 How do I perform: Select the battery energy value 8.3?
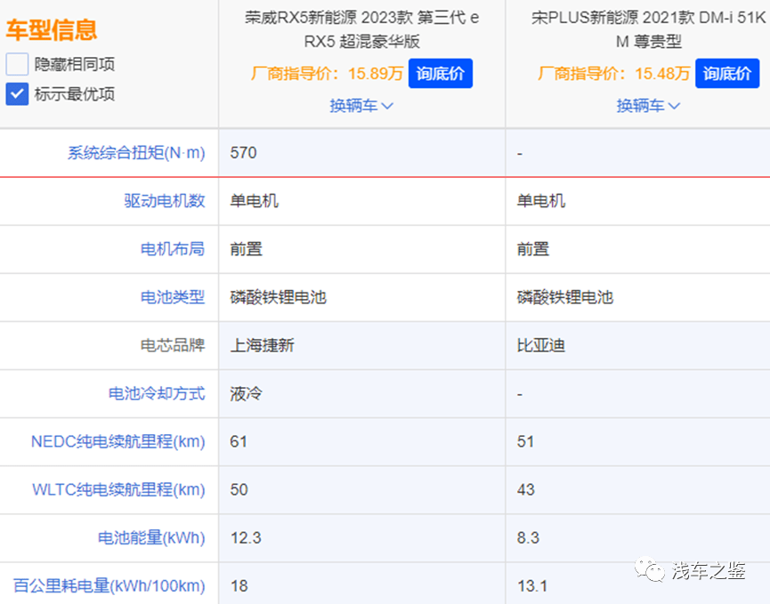click(528, 538)
